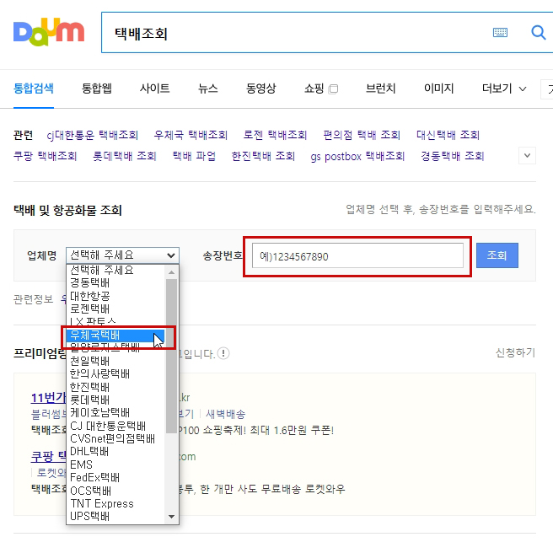The width and height of the screenshot is (553, 553).
Task: Choose 우체국택배 from the courier list
Action: point(115,335)
